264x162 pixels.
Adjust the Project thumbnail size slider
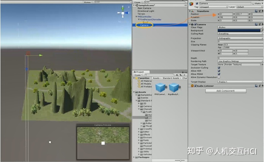[180, 160]
